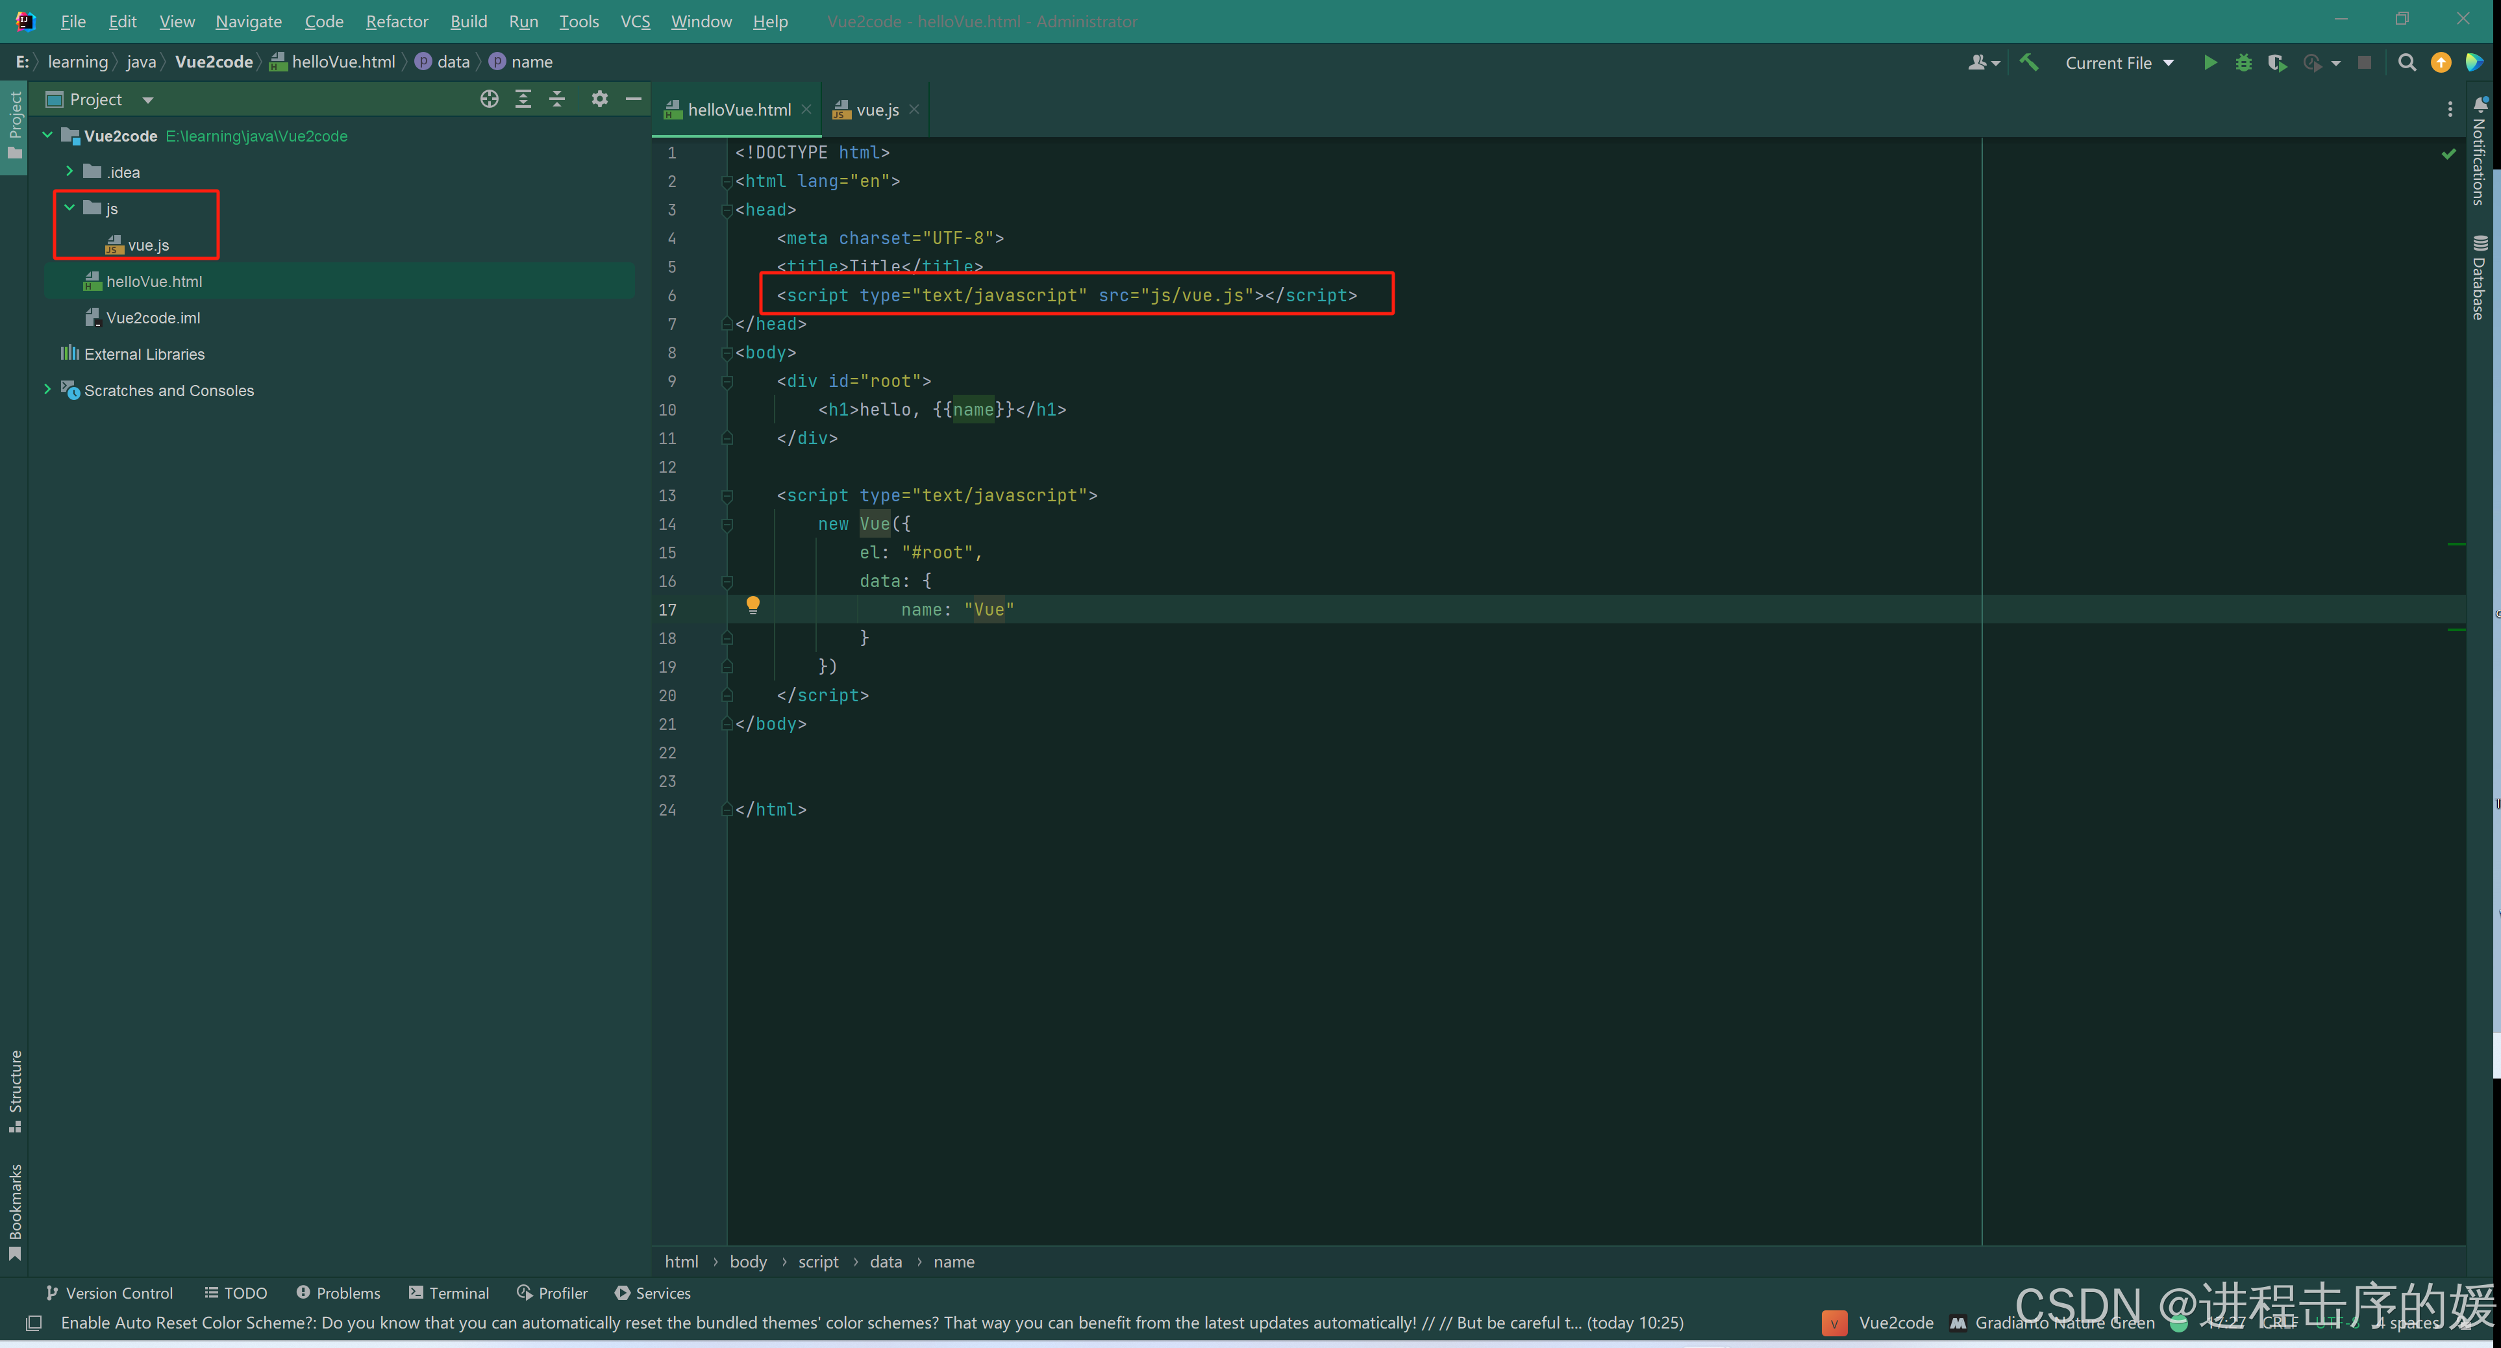Toggle the Notifications side panel

coord(2479,151)
